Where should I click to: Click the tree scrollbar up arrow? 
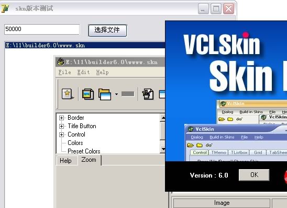point(163,118)
